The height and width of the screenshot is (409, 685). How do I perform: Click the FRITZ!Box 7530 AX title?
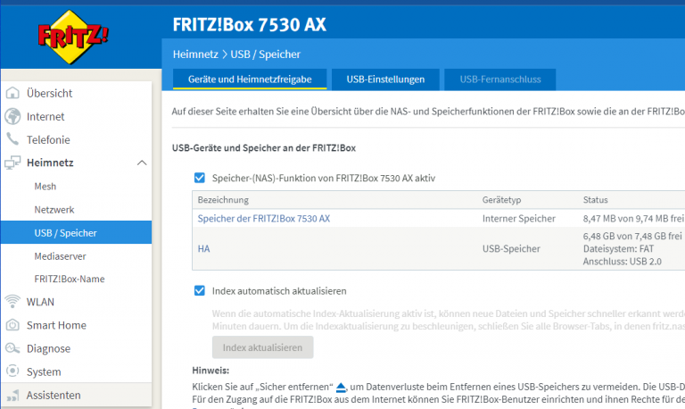(x=250, y=24)
